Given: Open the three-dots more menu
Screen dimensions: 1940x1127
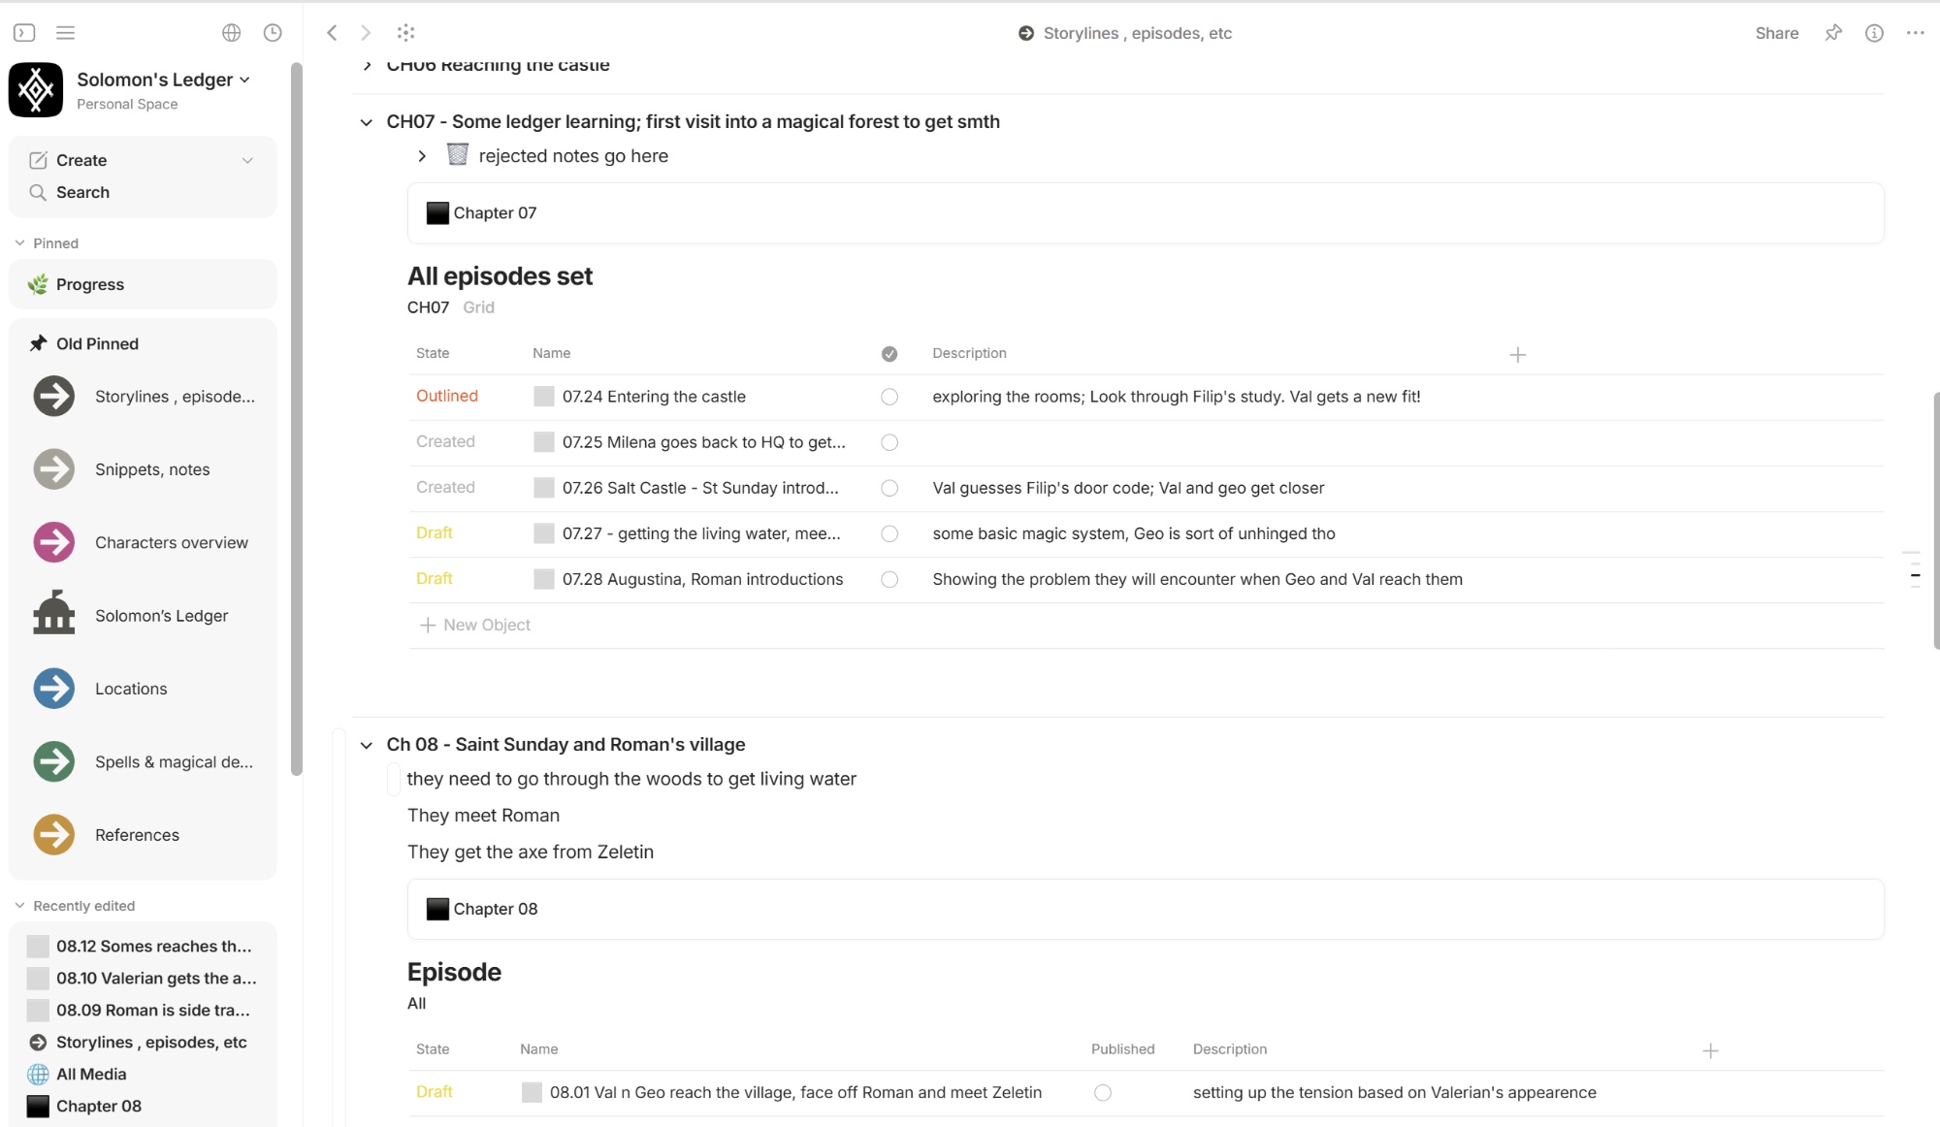Looking at the screenshot, I should tap(1915, 33).
